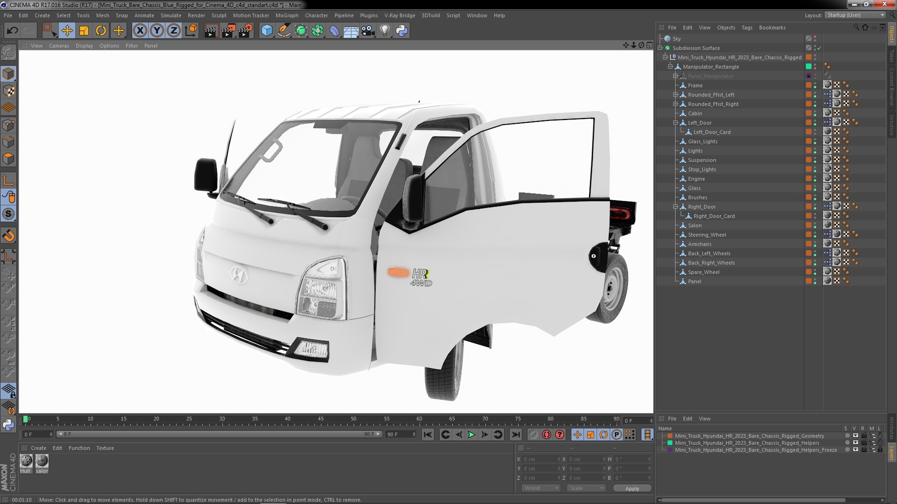Open the V-Ray Bridge menu

400,15
